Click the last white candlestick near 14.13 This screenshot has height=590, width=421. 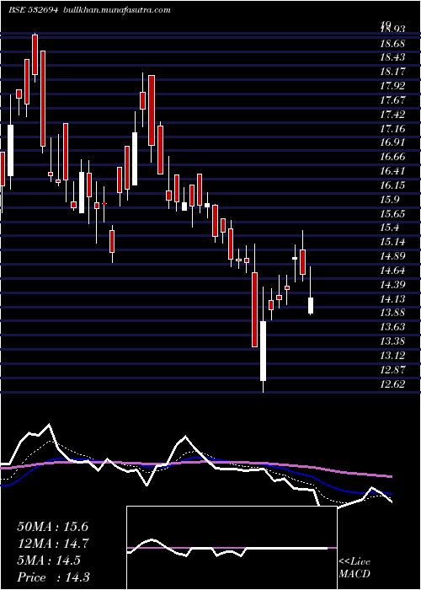(x=311, y=305)
